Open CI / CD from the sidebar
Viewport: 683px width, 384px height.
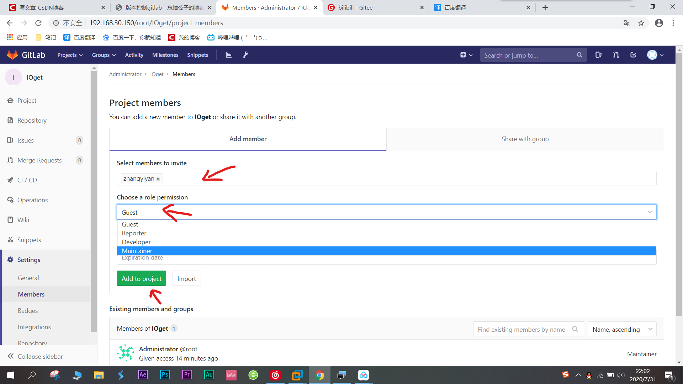tap(27, 180)
